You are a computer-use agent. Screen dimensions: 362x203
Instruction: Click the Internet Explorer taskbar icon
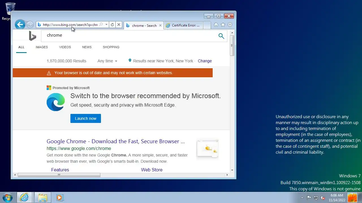click(24, 197)
